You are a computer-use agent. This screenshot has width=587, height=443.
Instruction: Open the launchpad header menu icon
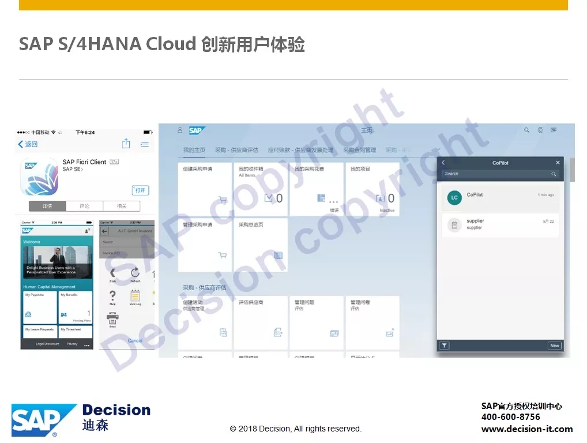click(554, 130)
